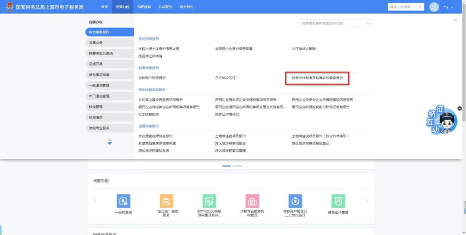Click the 在我要办税中搜索服务功能 search field
The image size is (466, 235).
(x=332, y=23)
